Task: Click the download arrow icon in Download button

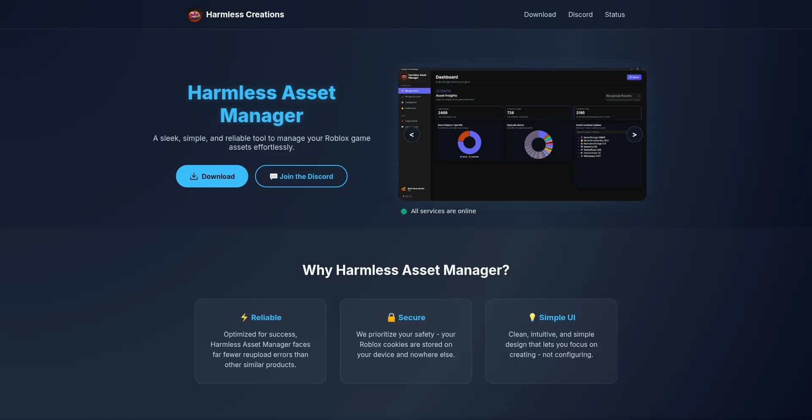Action: tap(194, 176)
